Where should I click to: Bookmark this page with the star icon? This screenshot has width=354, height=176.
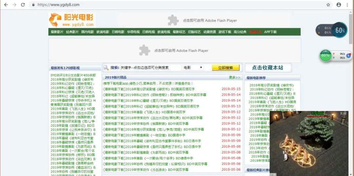(x=328, y=5)
